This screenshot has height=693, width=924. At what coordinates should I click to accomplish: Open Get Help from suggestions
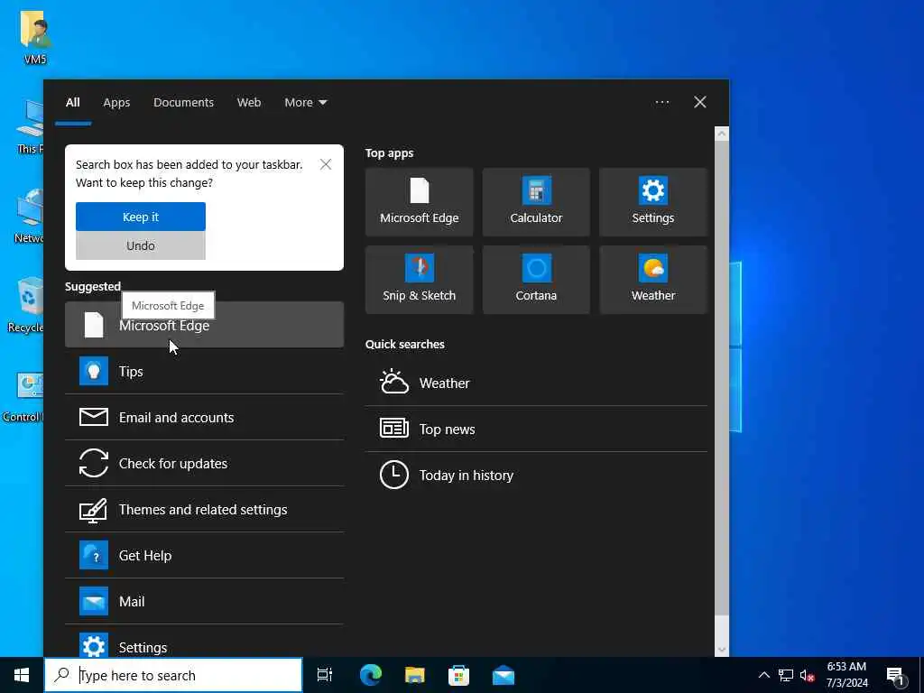click(204, 555)
